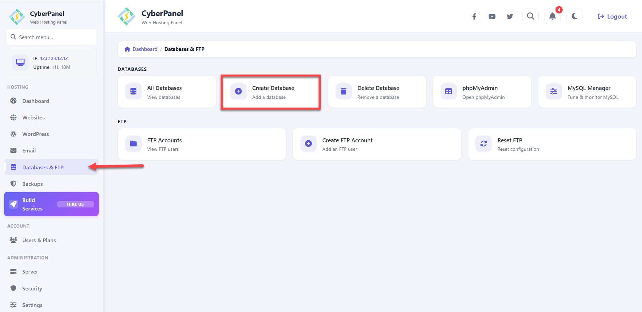Open Security in administration menu
642x312 pixels.
51,288
